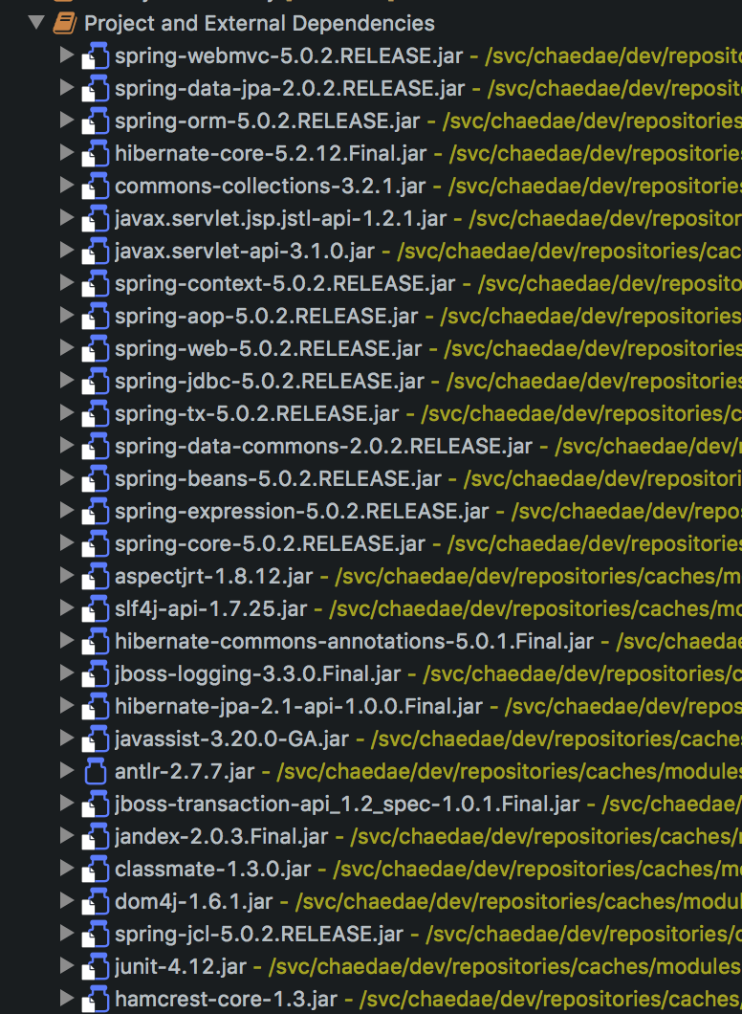This screenshot has width=742, height=1014.
Task: Expand hibernate-core-5.2.12.Final.jar
Action: point(67,153)
